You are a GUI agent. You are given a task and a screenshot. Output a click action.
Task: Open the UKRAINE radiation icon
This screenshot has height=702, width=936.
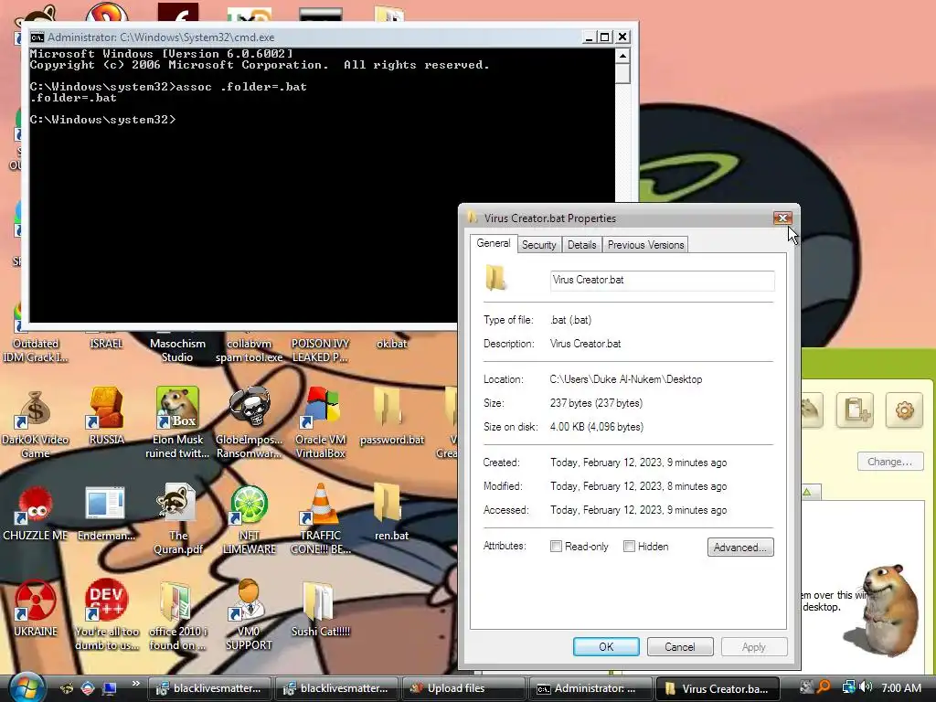point(35,601)
